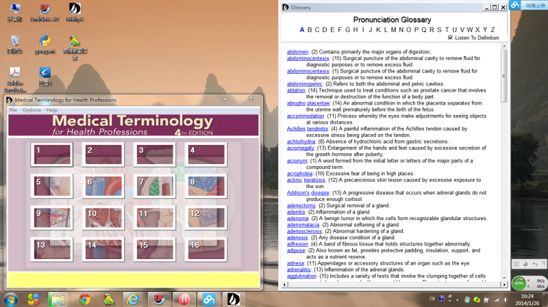Click the Medical Terminology taskbar icon
The height and width of the screenshot is (307, 548).
(x=234, y=299)
